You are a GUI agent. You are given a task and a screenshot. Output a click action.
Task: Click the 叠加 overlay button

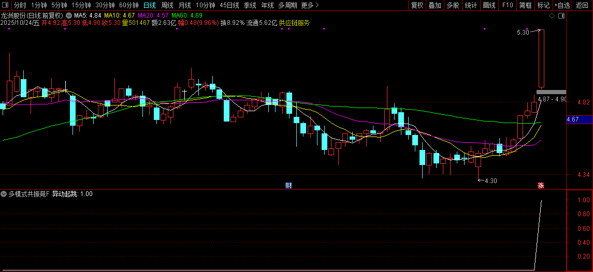[x=435, y=5]
